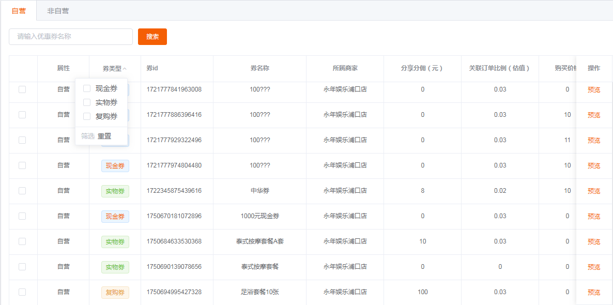This screenshot has width=613, height=305.
Task: Click the blue 现金券 tag on coupon 1721777974804480
Action: [115, 165]
